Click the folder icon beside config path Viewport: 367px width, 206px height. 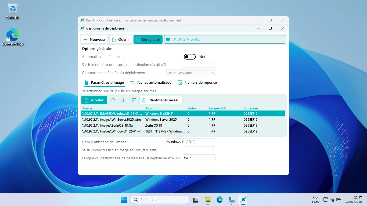tap(168, 39)
